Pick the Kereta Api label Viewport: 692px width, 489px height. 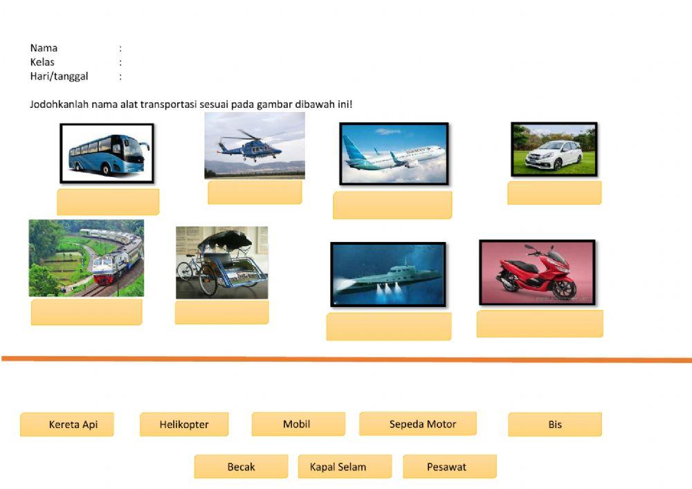click(67, 425)
